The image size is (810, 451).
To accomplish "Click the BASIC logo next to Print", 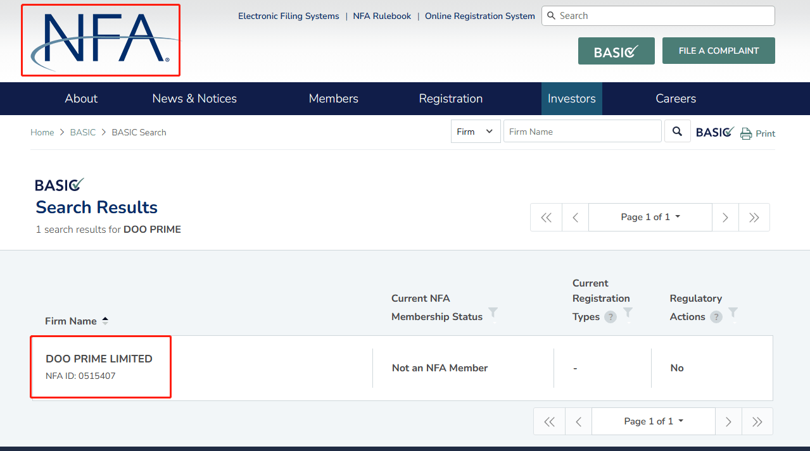I will click(x=715, y=132).
